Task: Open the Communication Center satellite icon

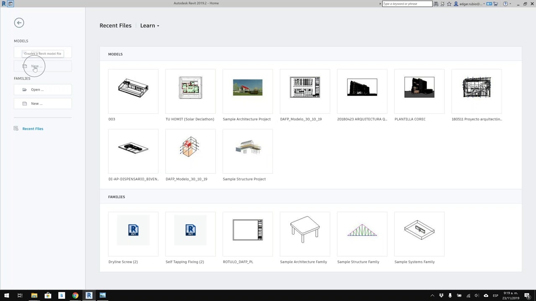Action: pyautogui.click(x=443, y=4)
